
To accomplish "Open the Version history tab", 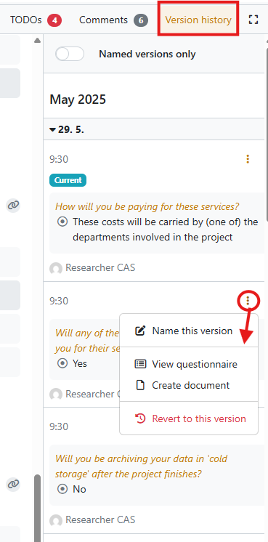I will (198, 20).
